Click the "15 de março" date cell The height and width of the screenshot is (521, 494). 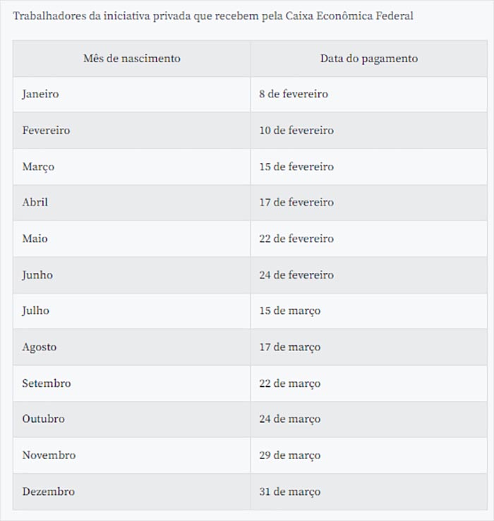tap(369, 311)
